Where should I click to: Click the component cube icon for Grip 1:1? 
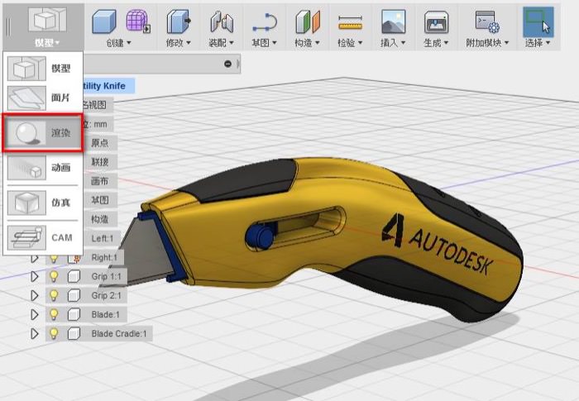click(74, 276)
